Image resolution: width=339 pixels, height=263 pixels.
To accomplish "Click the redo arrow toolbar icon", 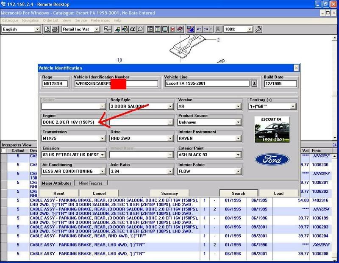I will (x=206, y=29).
